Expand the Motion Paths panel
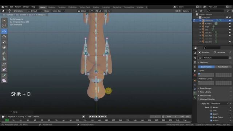This screenshot has height=131, width=233. [x=205, y=95]
